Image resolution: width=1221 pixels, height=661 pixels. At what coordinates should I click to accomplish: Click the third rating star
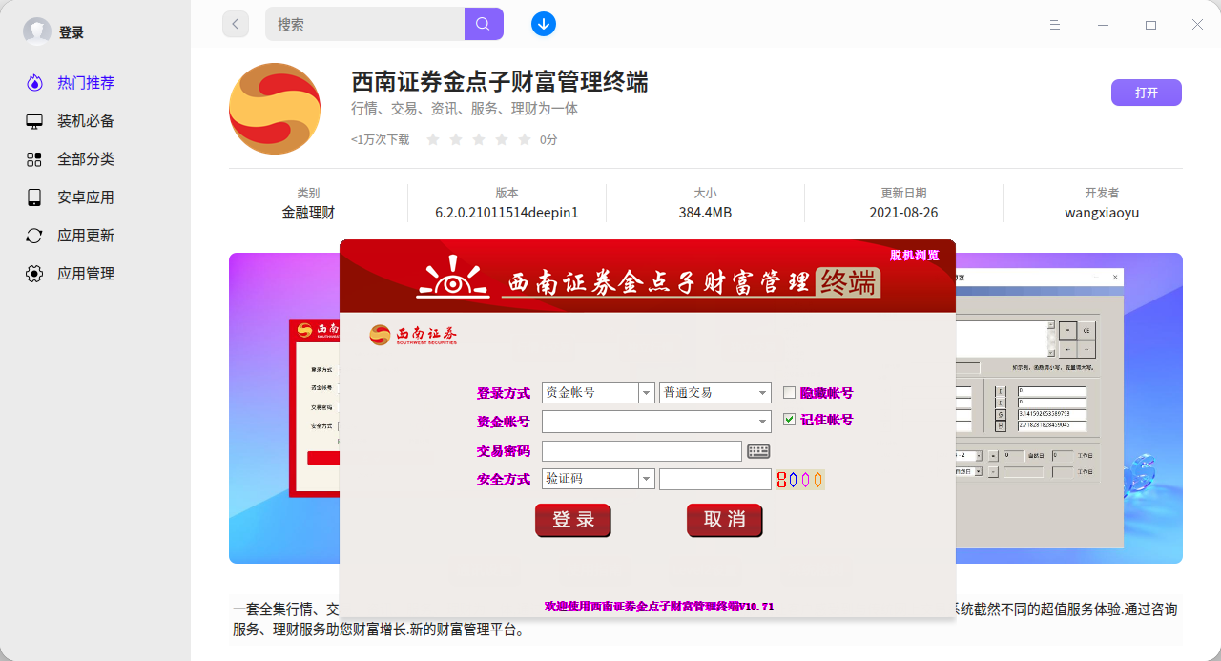[x=479, y=139]
